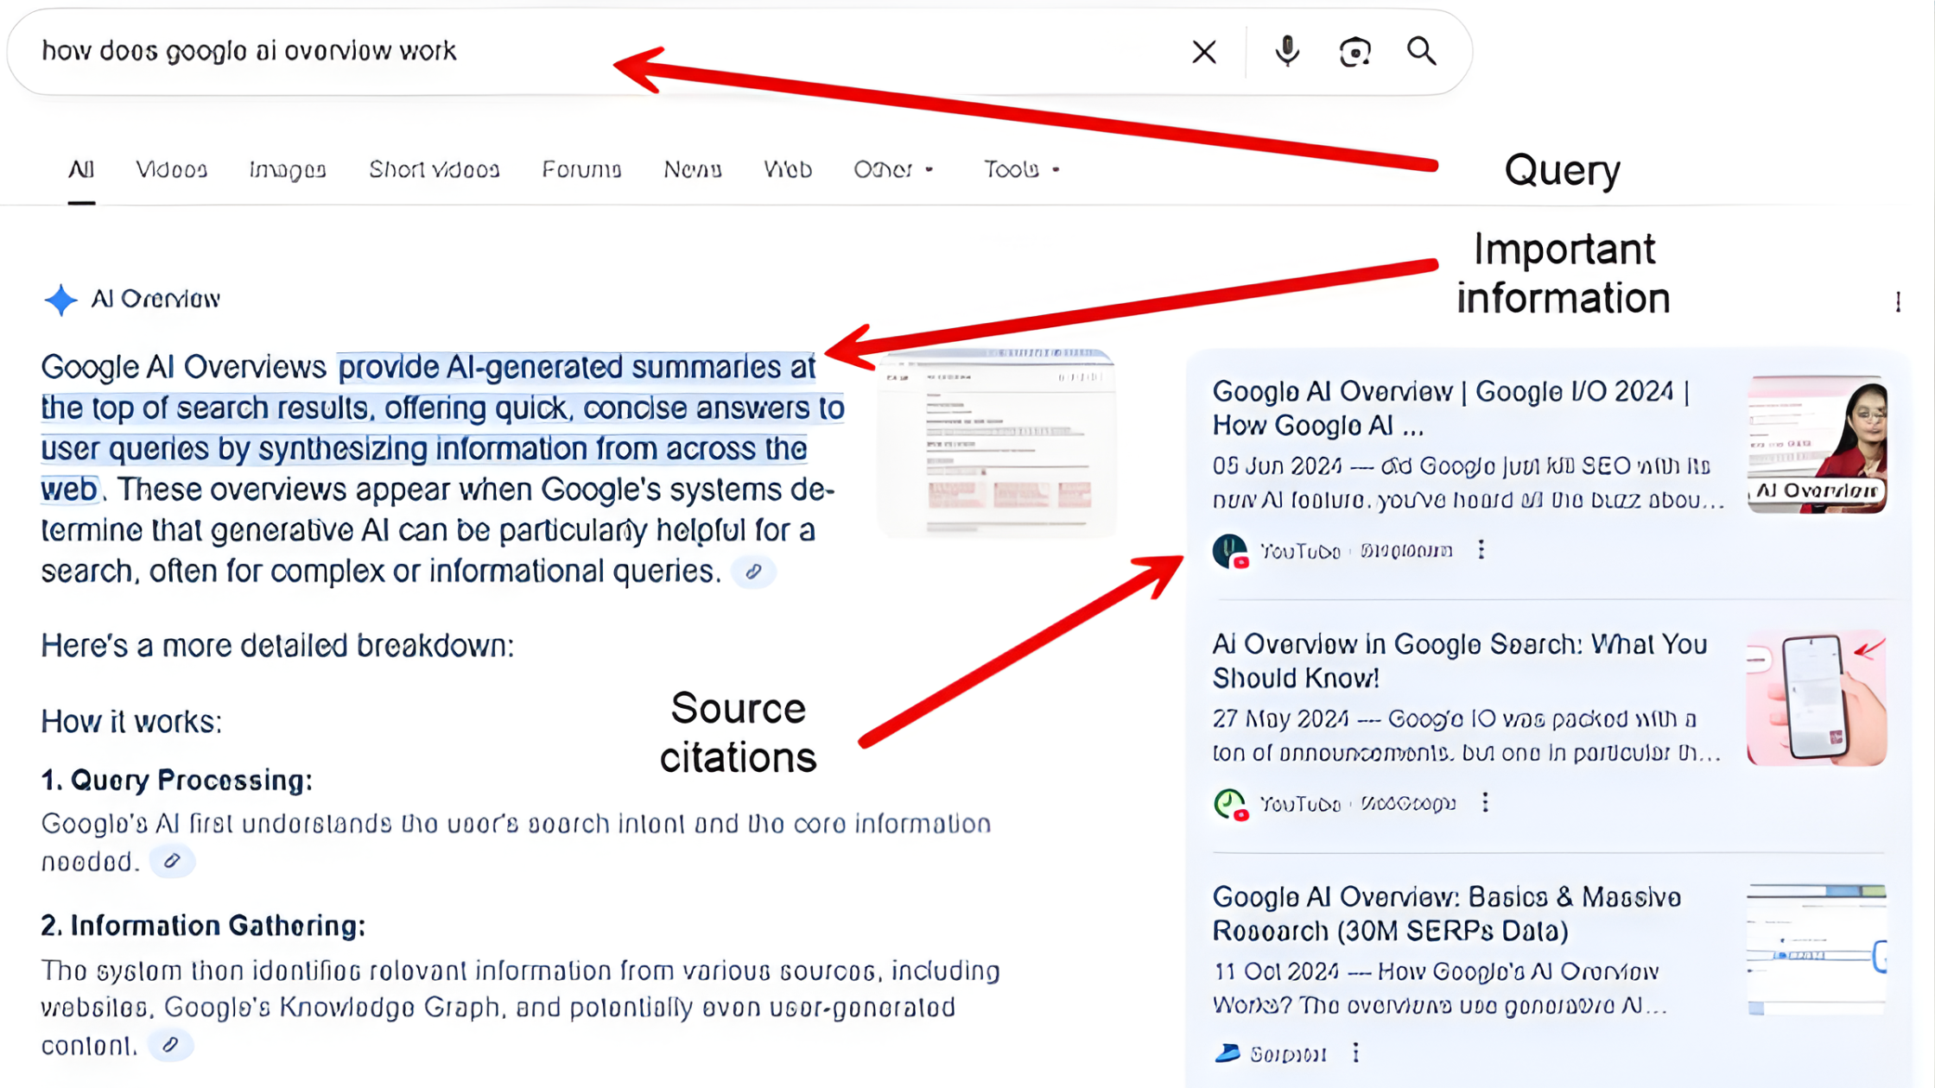Open the Google I/O 2024 AI Overview video link

1450,408
